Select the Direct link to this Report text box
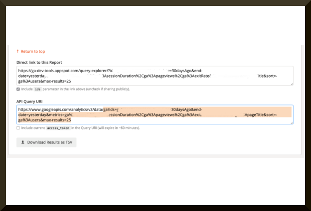This screenshot has height=211, width=311. click(155, 76)
